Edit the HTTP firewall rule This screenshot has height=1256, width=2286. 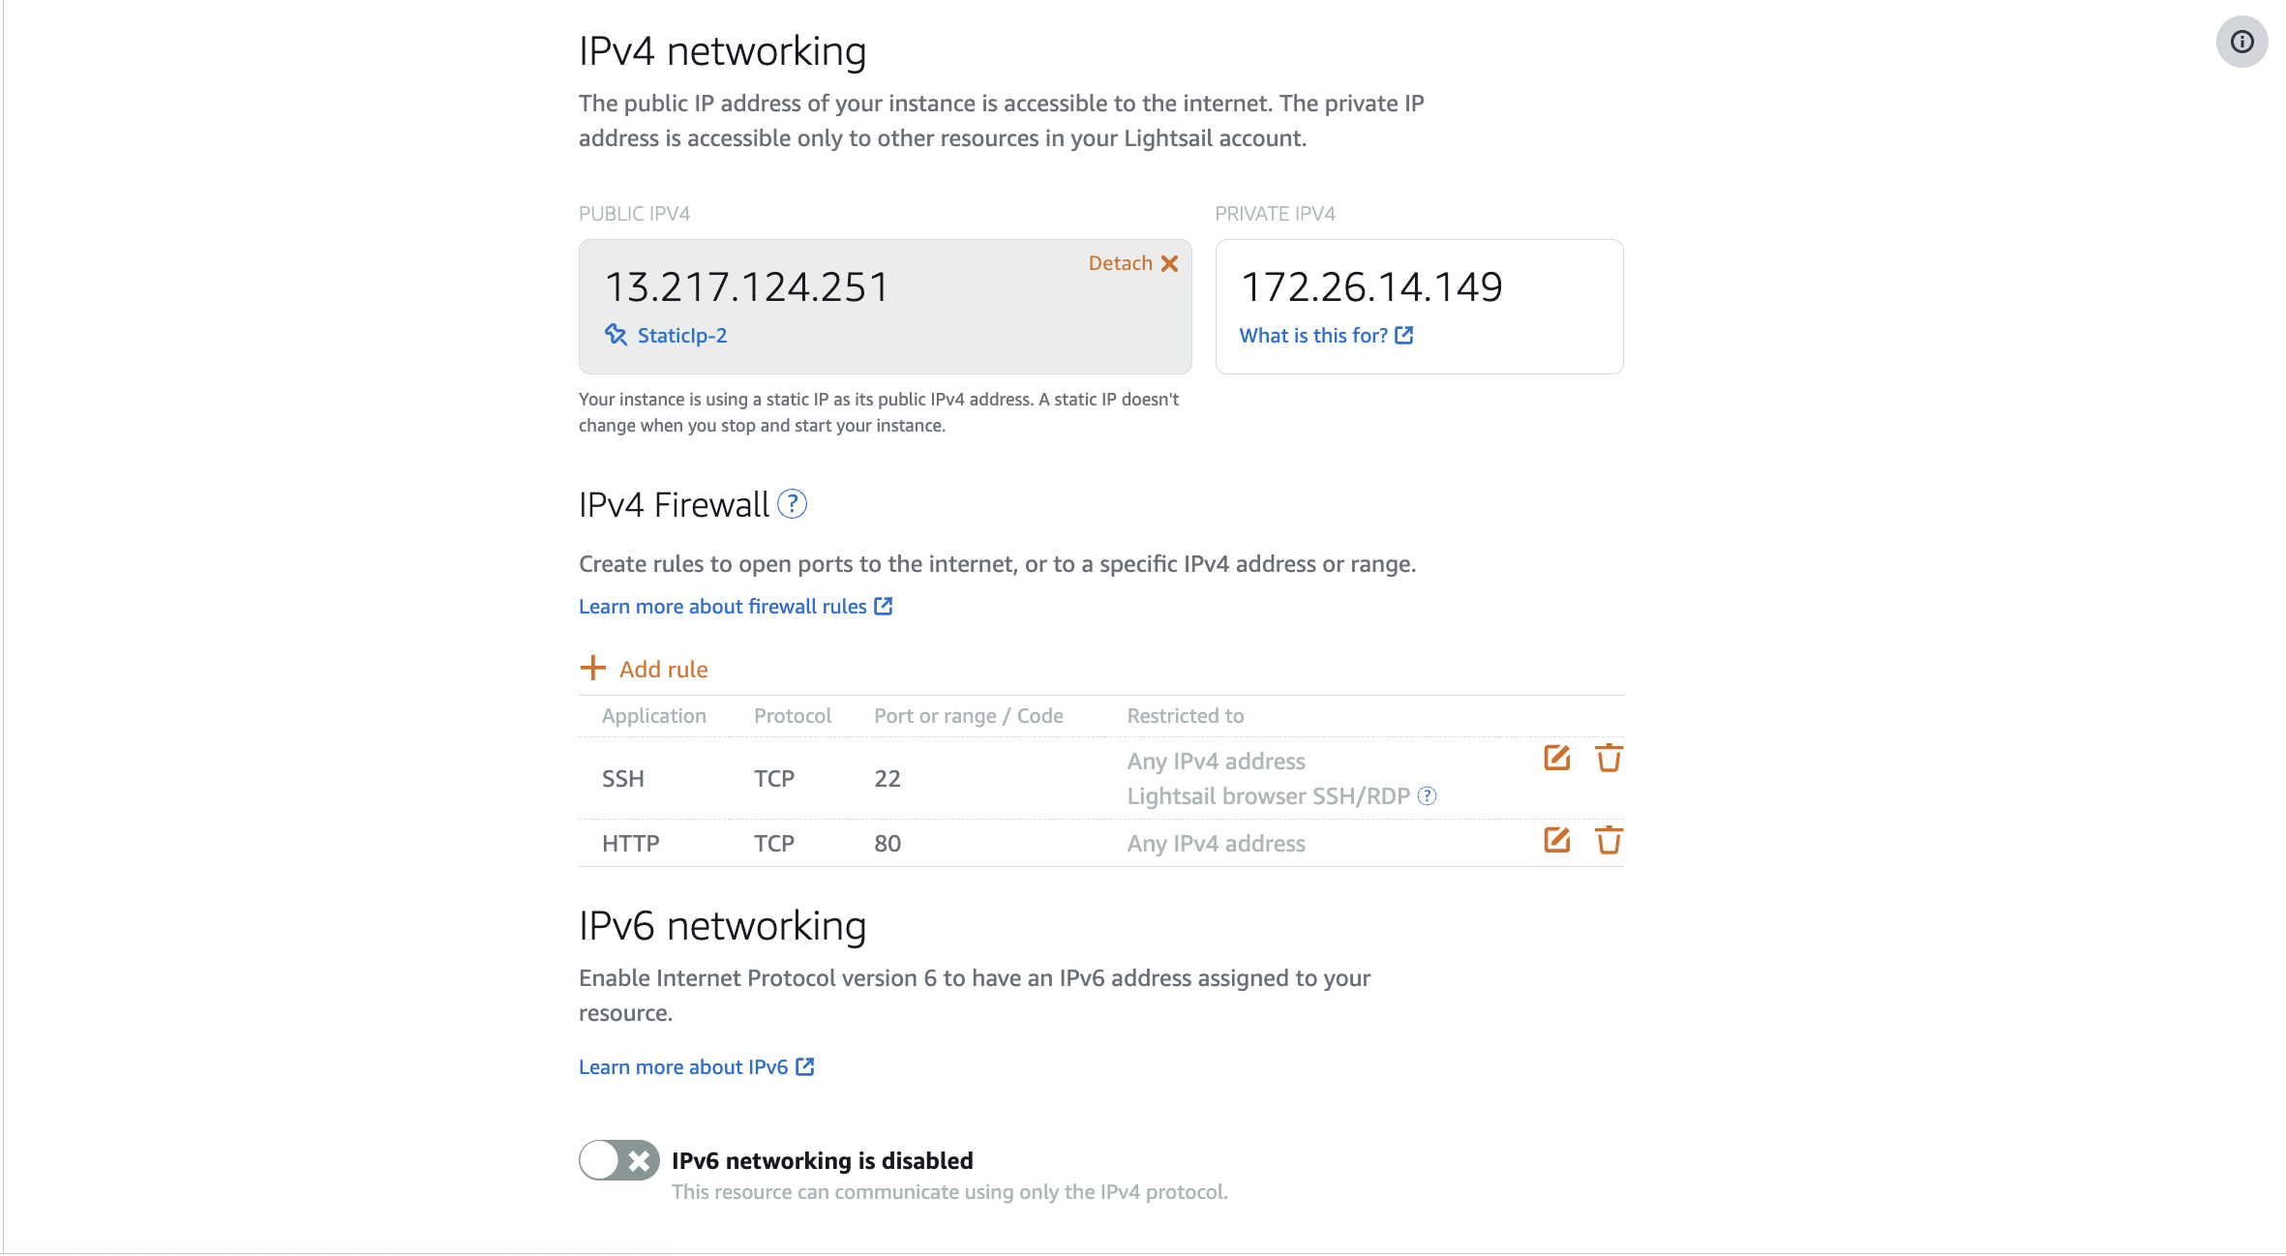1556,840
